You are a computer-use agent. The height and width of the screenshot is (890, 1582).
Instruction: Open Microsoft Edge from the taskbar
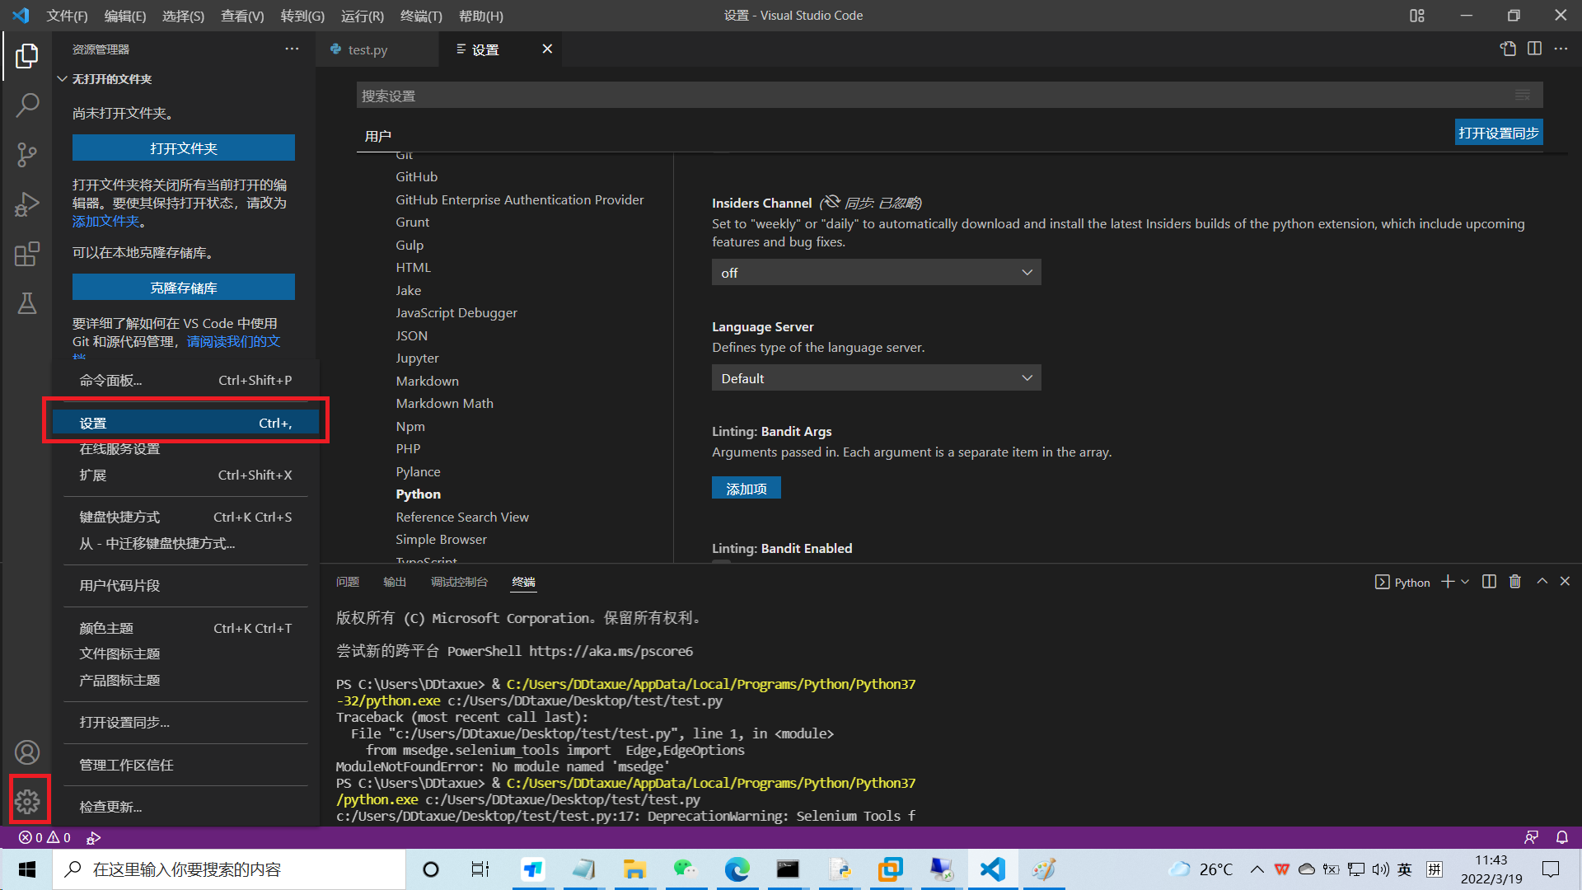(737, 869)
